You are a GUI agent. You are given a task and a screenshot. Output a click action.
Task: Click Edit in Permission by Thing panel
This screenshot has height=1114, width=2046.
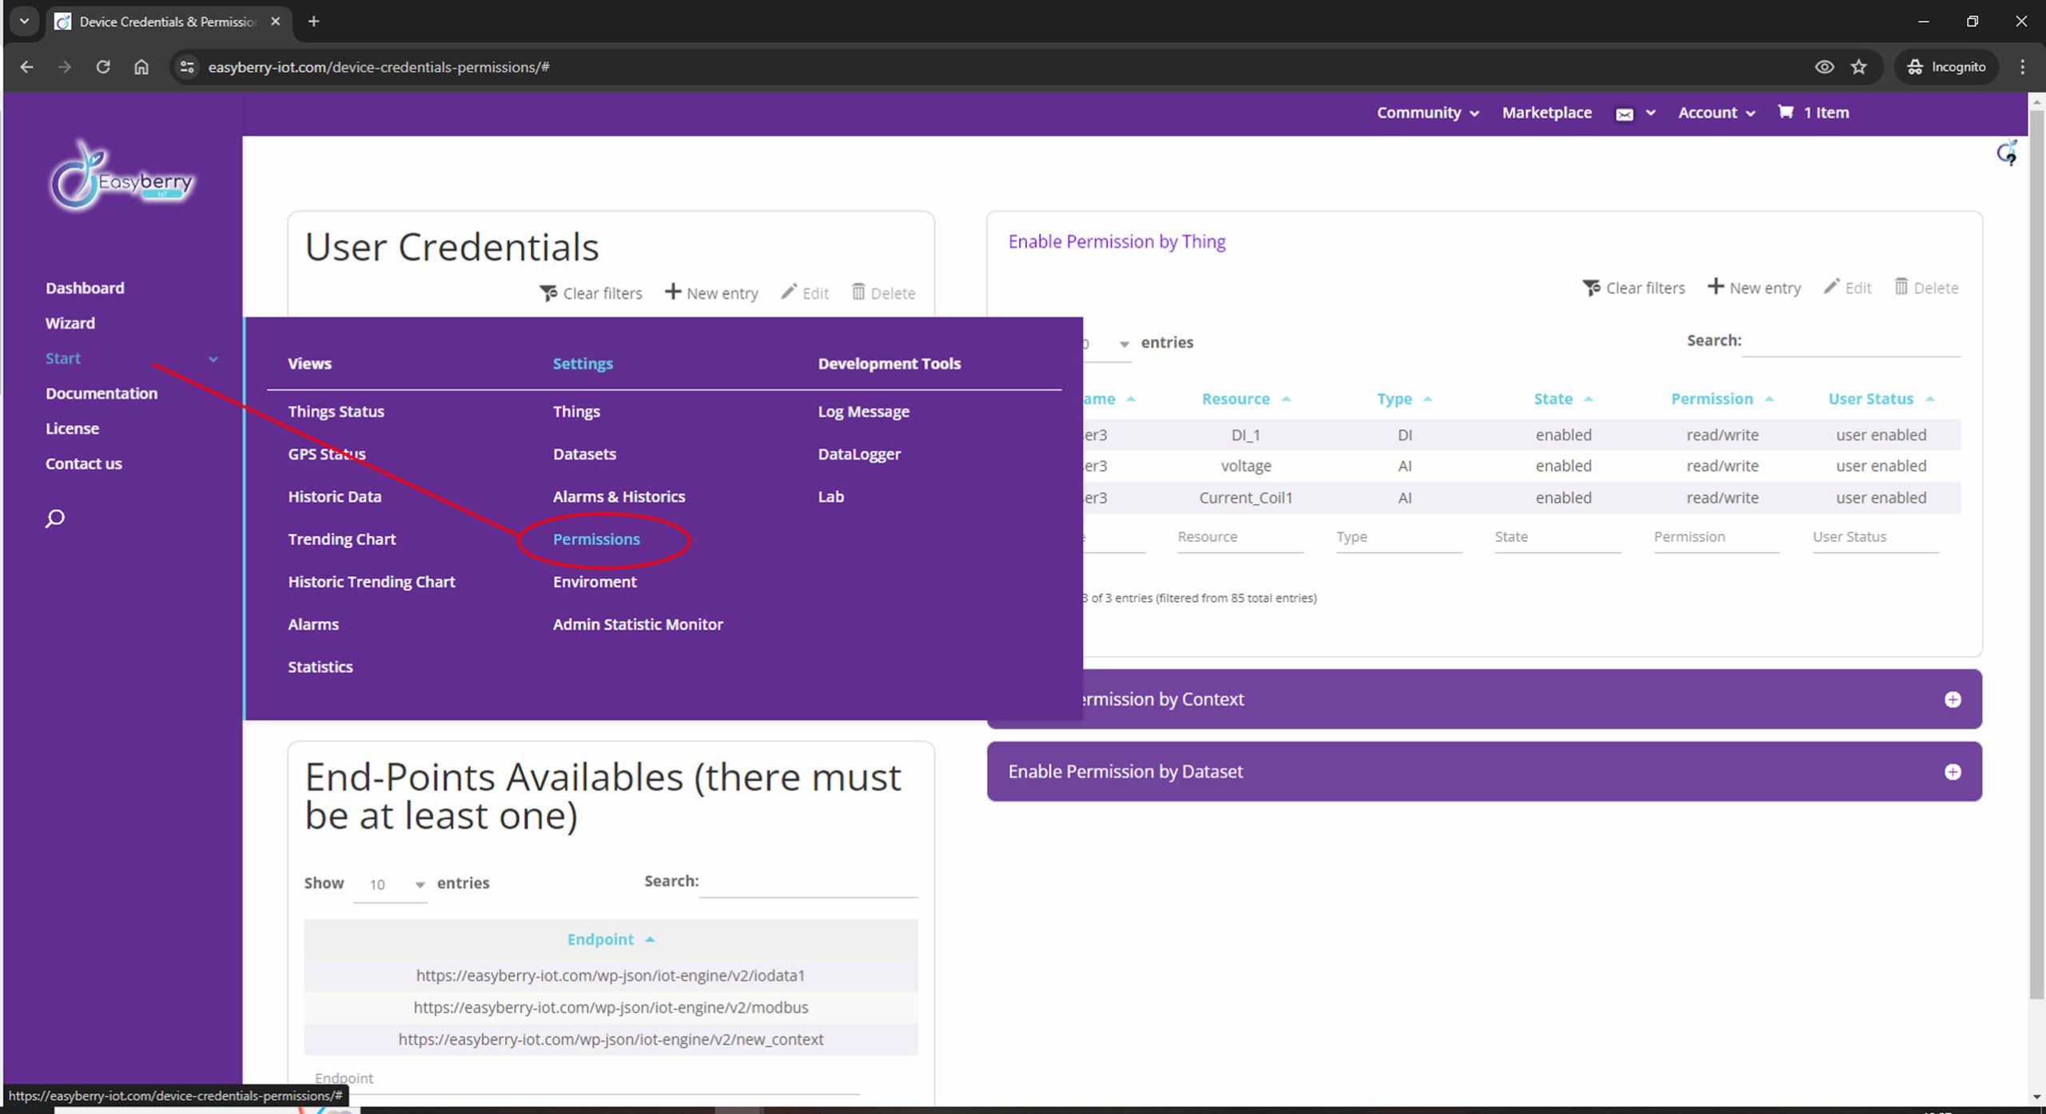click(1848, 288)
